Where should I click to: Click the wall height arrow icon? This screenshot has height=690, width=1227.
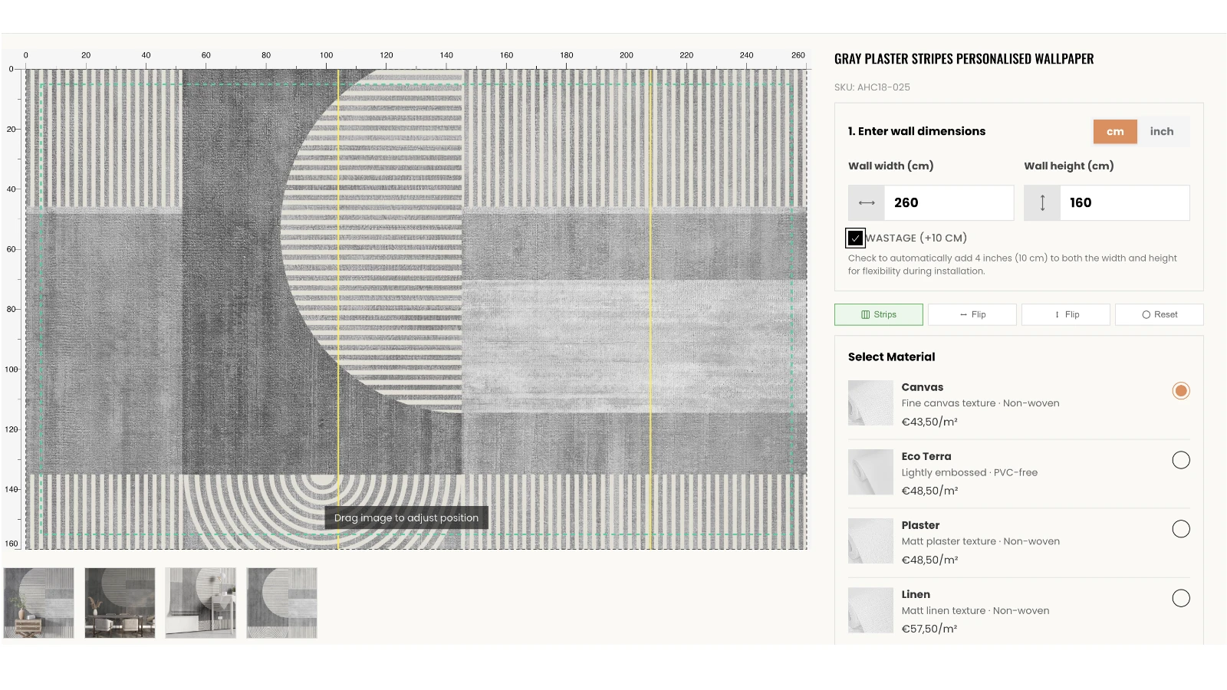(x=1042, y=203)
